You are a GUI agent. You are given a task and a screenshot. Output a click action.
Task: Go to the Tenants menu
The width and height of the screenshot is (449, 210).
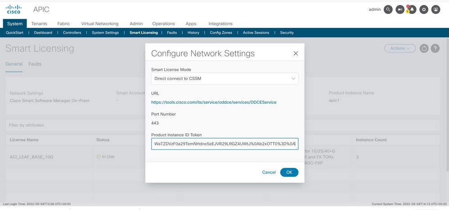click(x=39, y=24)
